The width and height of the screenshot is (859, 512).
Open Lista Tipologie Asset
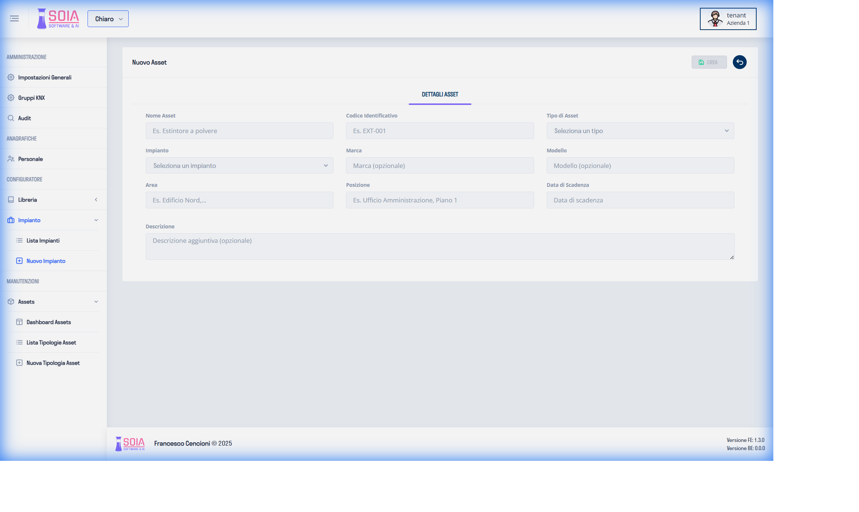(51, 342)
